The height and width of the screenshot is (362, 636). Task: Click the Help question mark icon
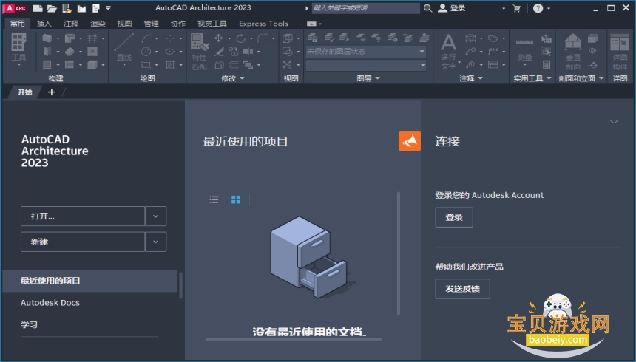tap(538, 8)
